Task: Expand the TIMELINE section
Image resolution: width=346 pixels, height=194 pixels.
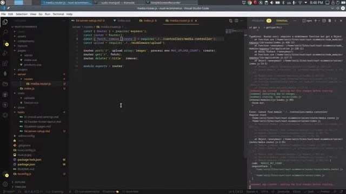Action: [x=21, y=187]
